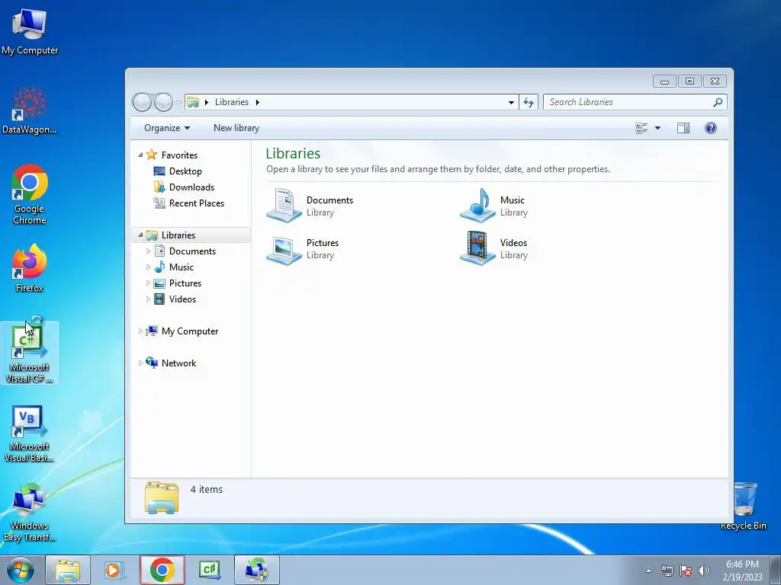The width and height of the screenshot is (781, 585).
Task: Show hidden icons in the system tray
Action: pos(648,571)
